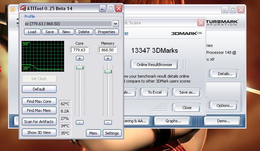Click the New profile button
The width and height of the screenshot is (260, 151).
click(66, 32)
